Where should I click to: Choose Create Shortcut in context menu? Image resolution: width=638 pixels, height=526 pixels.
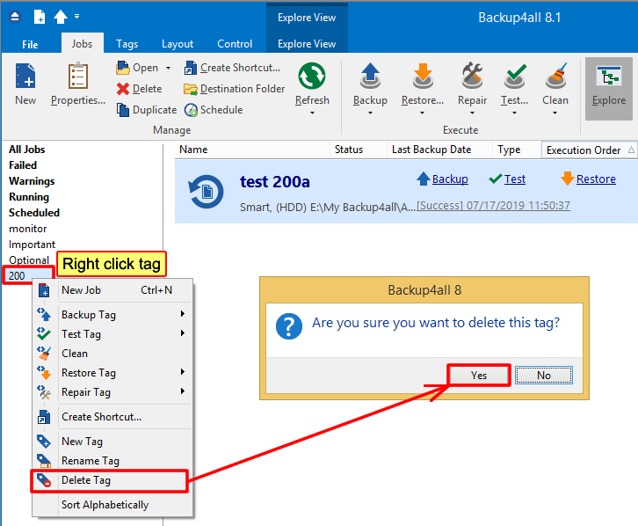pos(112,417)
